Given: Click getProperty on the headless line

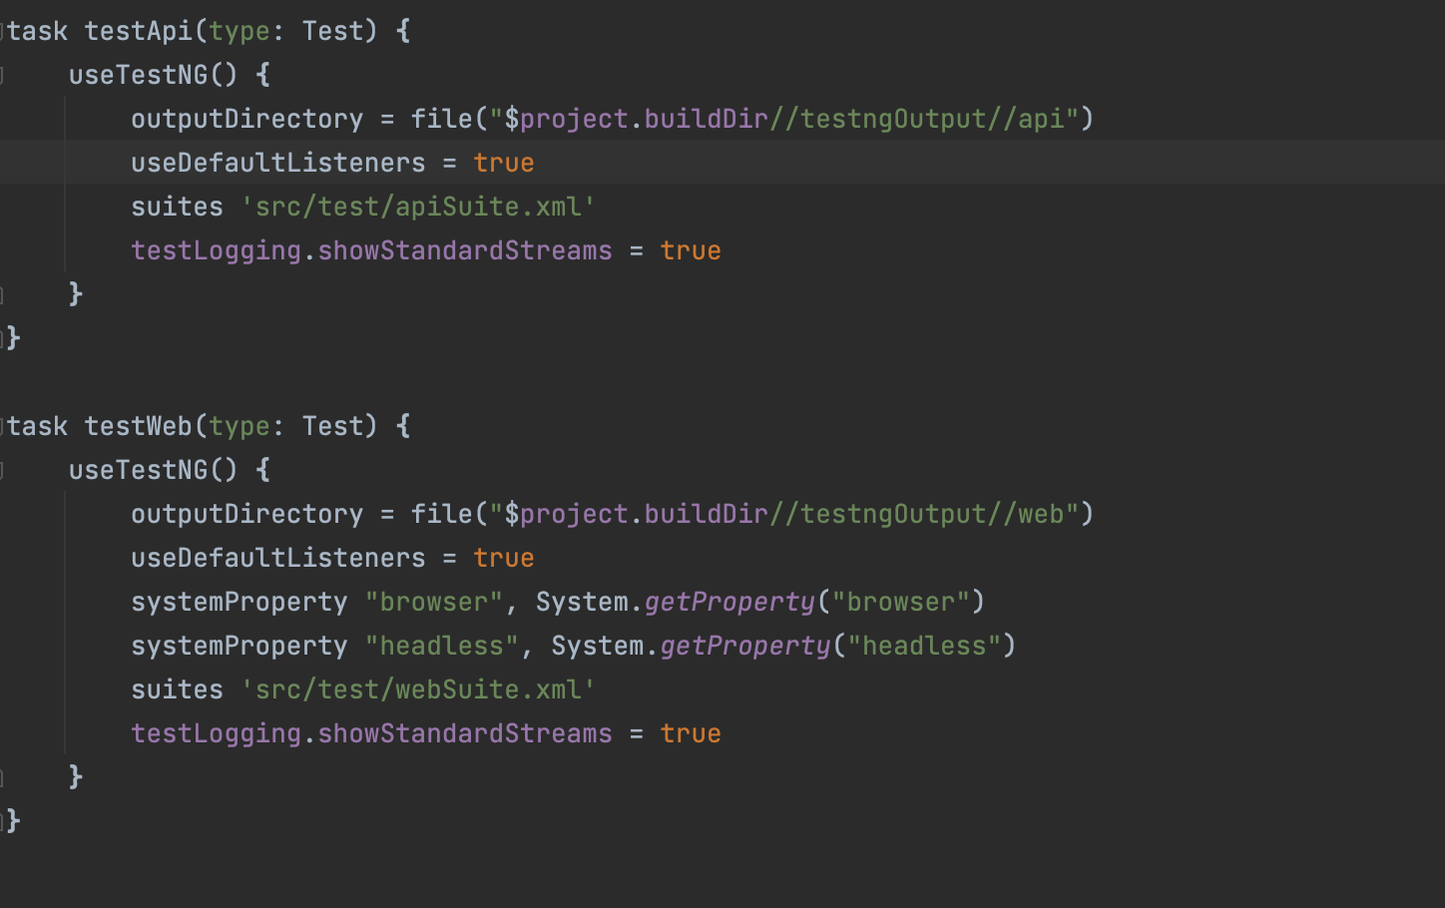Looking at the screenshot, I should click(x=744, y=646).
